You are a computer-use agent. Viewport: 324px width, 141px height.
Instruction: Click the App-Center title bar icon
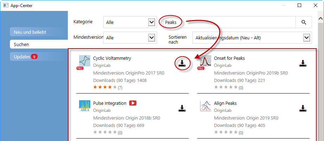click(6, 5)
